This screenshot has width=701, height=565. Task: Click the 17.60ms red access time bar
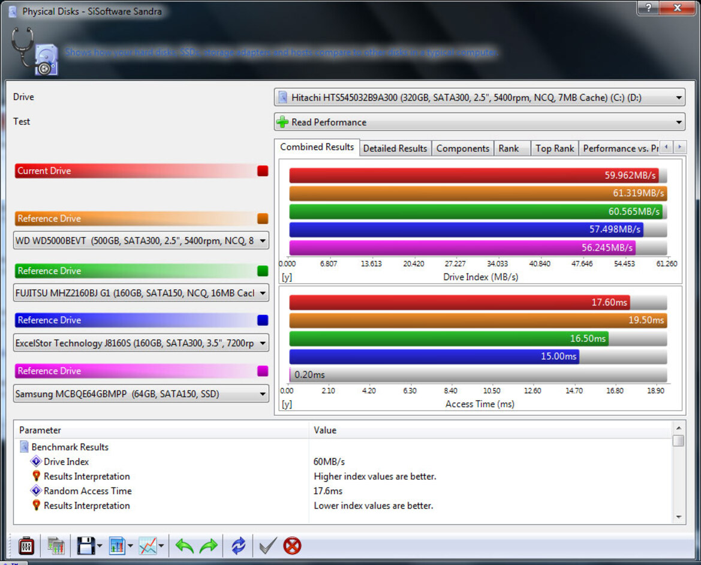pos(459,302)
